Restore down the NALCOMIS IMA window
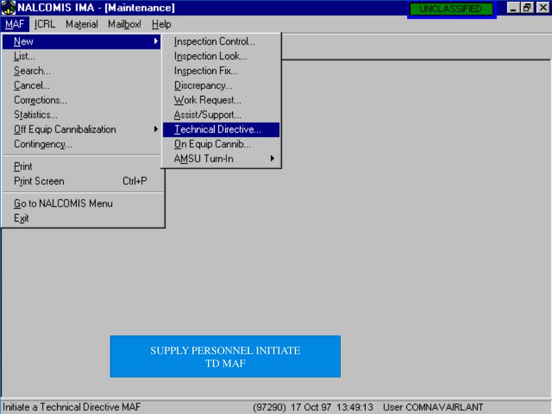 527,8
